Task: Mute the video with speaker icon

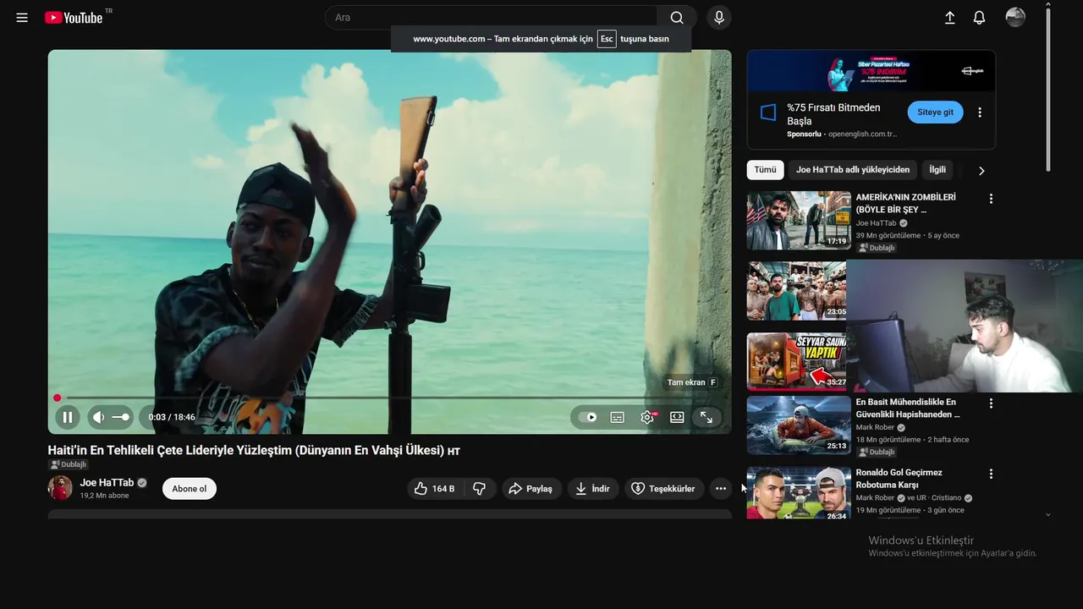Action: (98, 417)
